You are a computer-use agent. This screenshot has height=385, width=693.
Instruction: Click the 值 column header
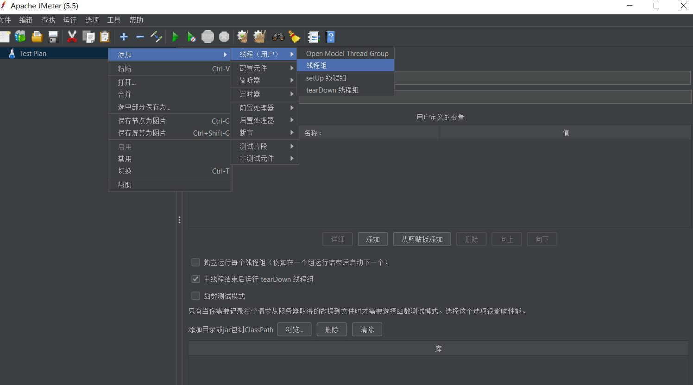coord(565,133)
